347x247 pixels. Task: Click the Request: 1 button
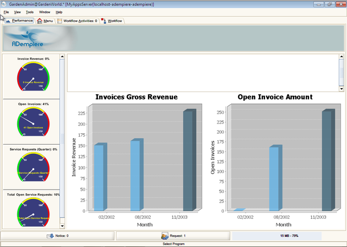point(173,236)
